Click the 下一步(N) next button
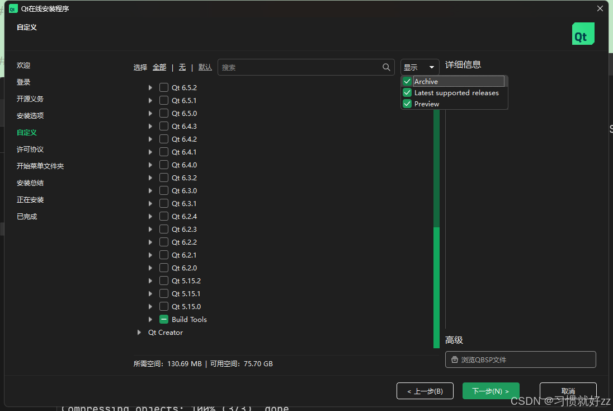 click(491, 391)
